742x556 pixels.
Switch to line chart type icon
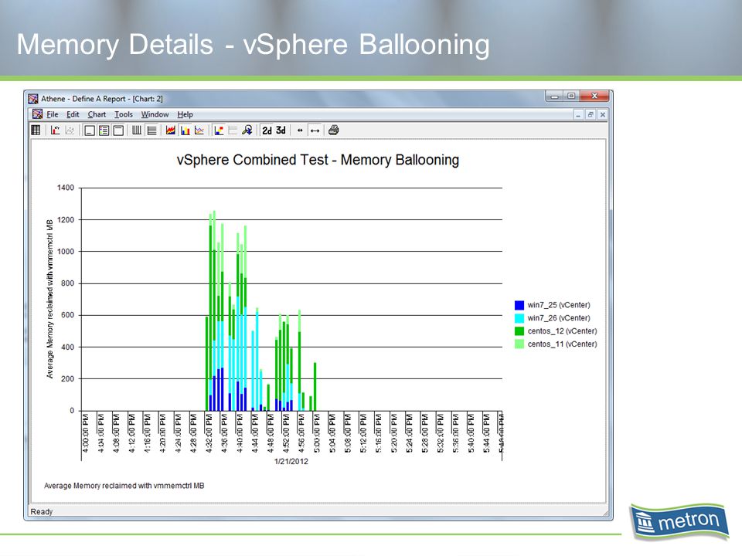click(x=199, y=130)
